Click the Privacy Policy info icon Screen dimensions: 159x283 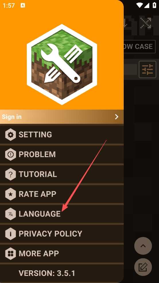11,234
